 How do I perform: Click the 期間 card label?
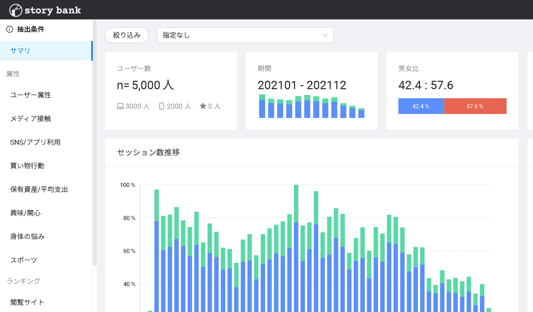[264, 68]
